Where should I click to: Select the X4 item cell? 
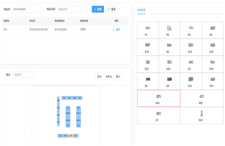click(170, 30)
